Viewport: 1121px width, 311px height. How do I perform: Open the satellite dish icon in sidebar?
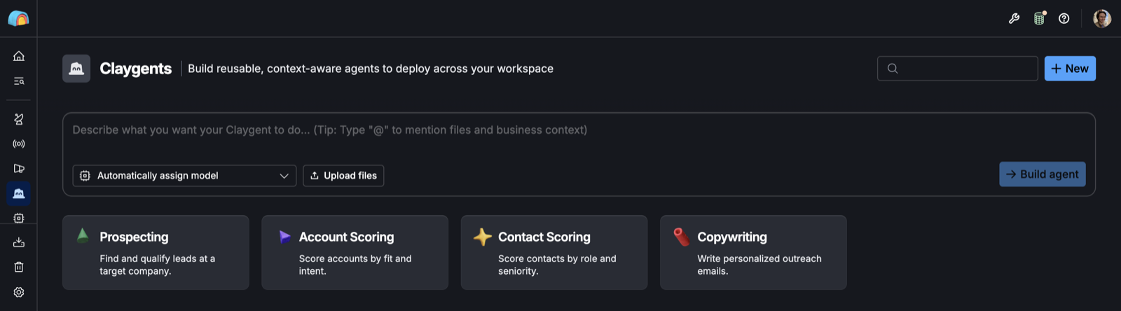19,119
